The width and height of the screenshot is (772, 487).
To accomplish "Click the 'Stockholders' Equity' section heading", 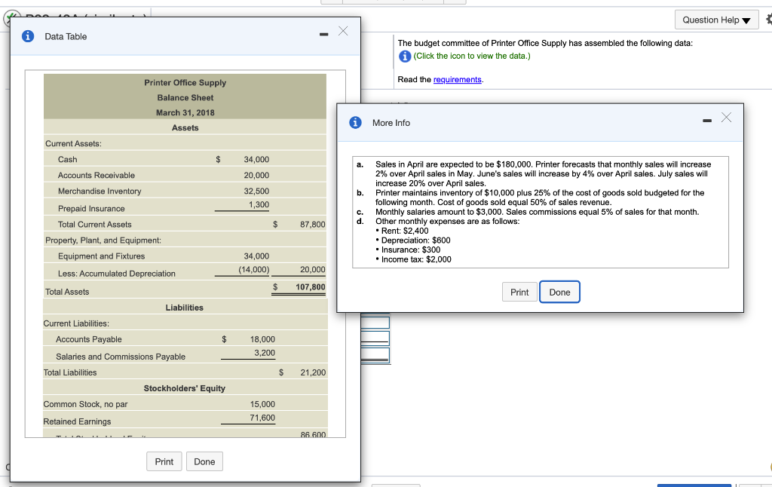I will coord(184,388).
